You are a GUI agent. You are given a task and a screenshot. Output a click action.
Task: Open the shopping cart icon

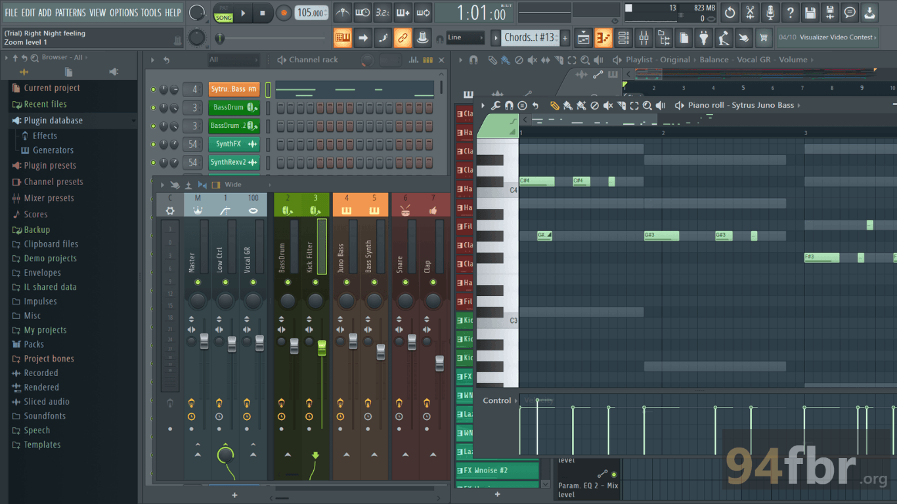pos(763,38)
